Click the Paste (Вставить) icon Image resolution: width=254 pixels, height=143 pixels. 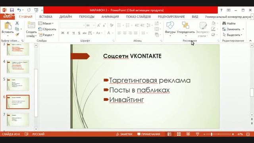click(x=8, y=26)
